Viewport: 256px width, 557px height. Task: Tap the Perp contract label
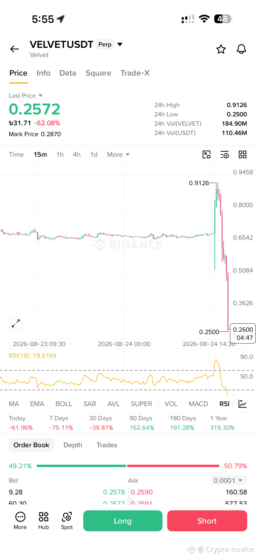pos(105,44)
